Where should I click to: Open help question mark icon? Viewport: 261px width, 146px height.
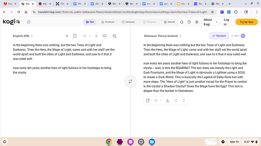[x=189, y=22]
